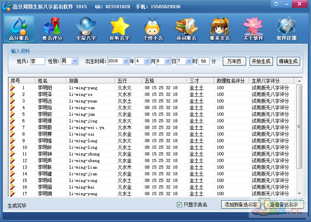This screenshot has width=311, height=222.
Task: Open the 高分取名 naming tool icon
Action: pos(19,28)
